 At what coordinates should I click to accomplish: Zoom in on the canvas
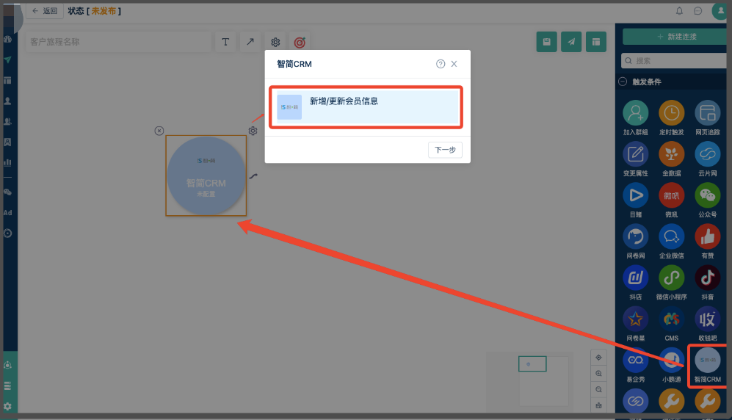(598, 373)
